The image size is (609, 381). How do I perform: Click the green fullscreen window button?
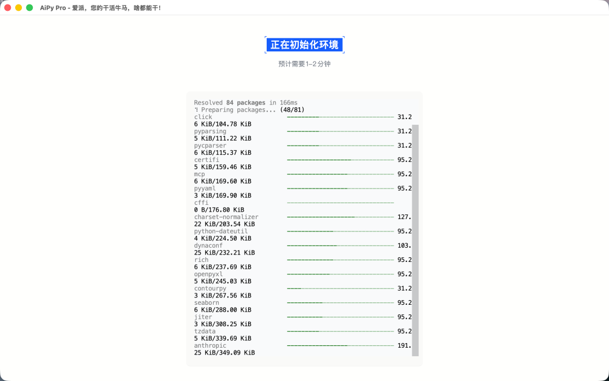pos(29,8)
